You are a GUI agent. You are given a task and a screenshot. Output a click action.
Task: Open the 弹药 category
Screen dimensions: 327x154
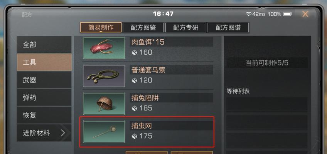(x=44, y=97)
